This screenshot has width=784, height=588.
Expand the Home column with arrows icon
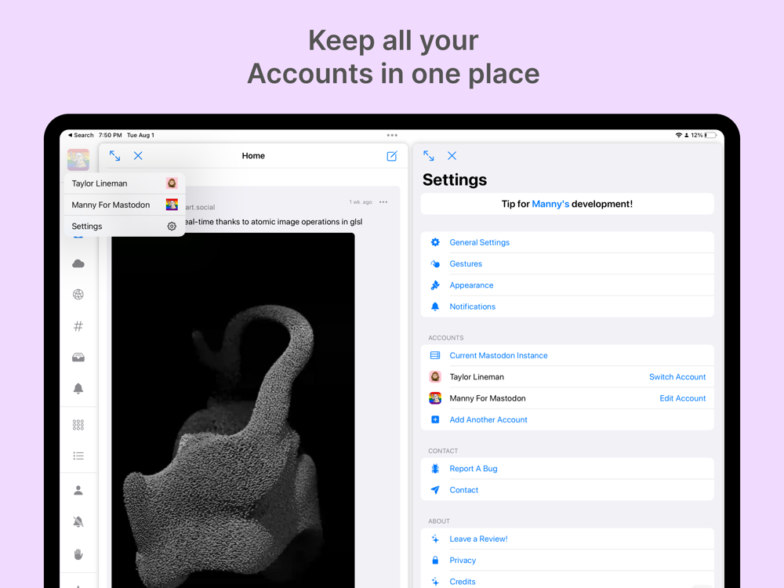pos(114,156)
